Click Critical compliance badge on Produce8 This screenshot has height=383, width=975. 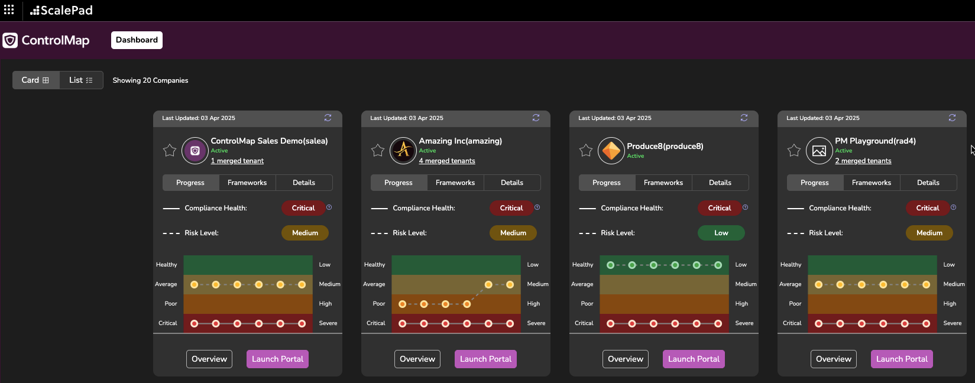[x=720, y=208]
